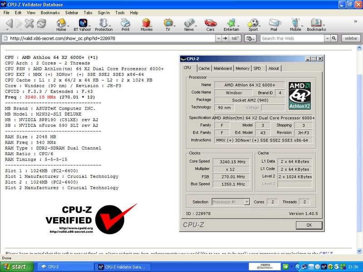363x272 pixels.
Task: Switch to the Memory tab in CPU-Z
Action: click(x=242, y=68)
